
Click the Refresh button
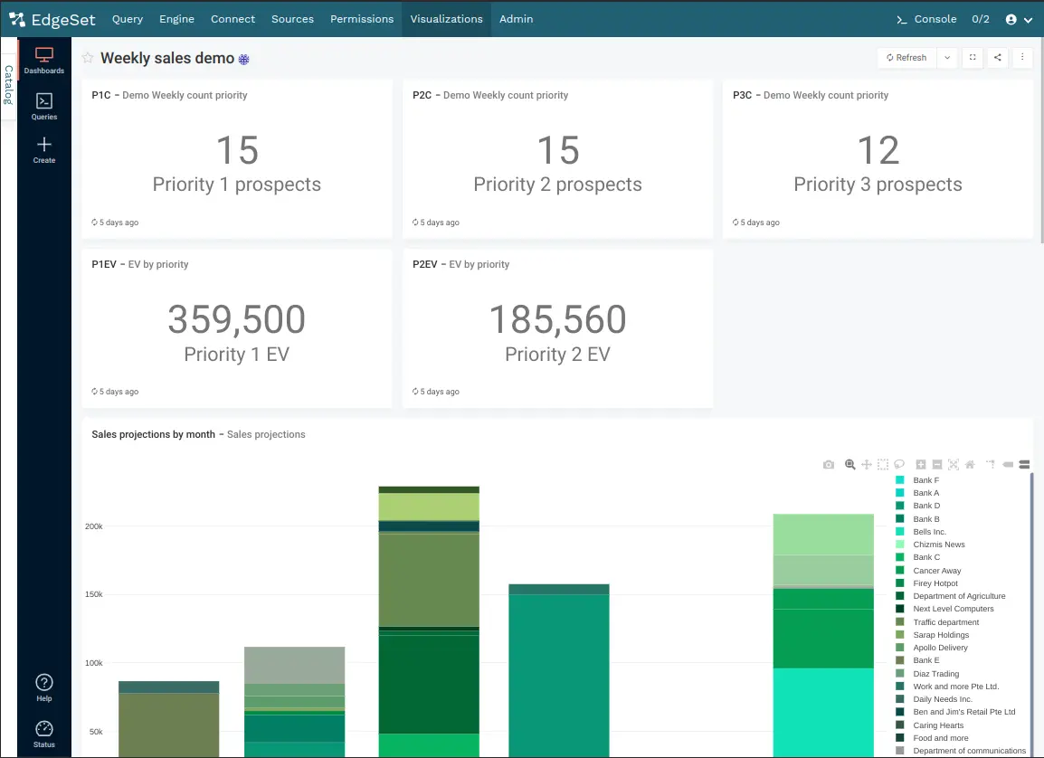(x=906, y=57)
